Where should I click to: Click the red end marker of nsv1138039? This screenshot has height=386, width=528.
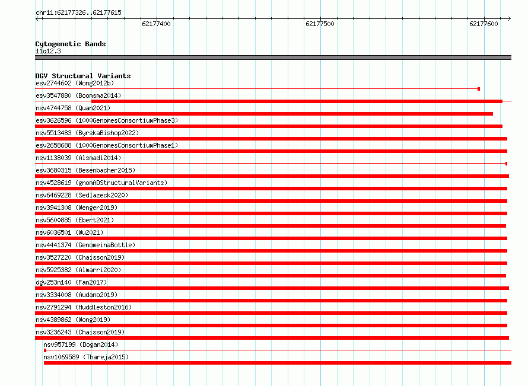507,164
